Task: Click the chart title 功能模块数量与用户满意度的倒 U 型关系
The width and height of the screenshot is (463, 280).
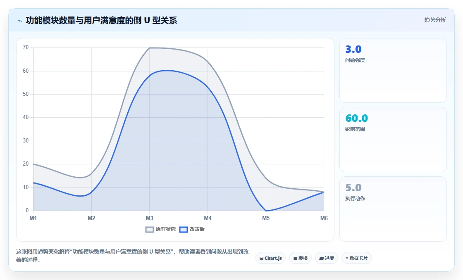Action: [101, 21]
